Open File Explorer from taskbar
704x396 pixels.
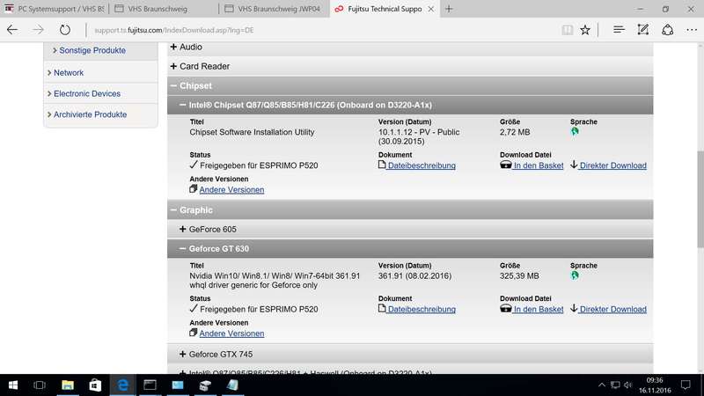(68, 385)
